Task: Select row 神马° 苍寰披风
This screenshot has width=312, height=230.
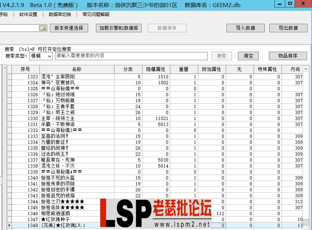Action: pyautogui.click(x=155, y=83)
